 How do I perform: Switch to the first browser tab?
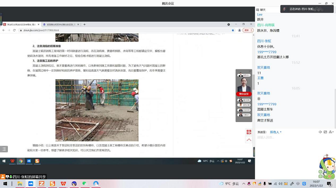point(21,25)
